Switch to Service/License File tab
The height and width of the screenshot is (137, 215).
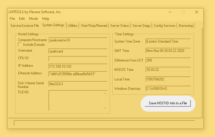tap(25, 26)
